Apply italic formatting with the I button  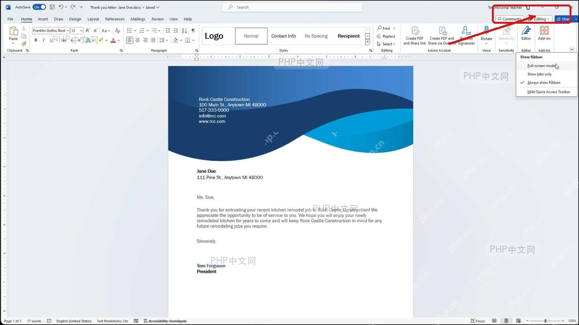[43, 40]
